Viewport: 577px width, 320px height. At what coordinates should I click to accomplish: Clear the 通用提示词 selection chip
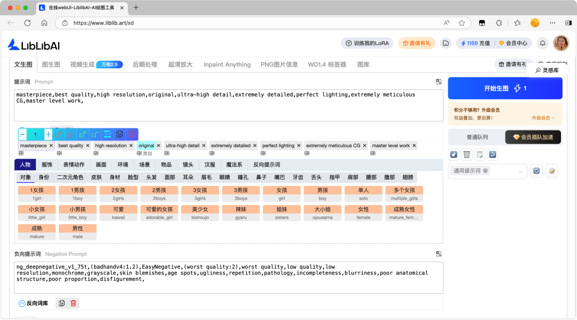(485, 170)
